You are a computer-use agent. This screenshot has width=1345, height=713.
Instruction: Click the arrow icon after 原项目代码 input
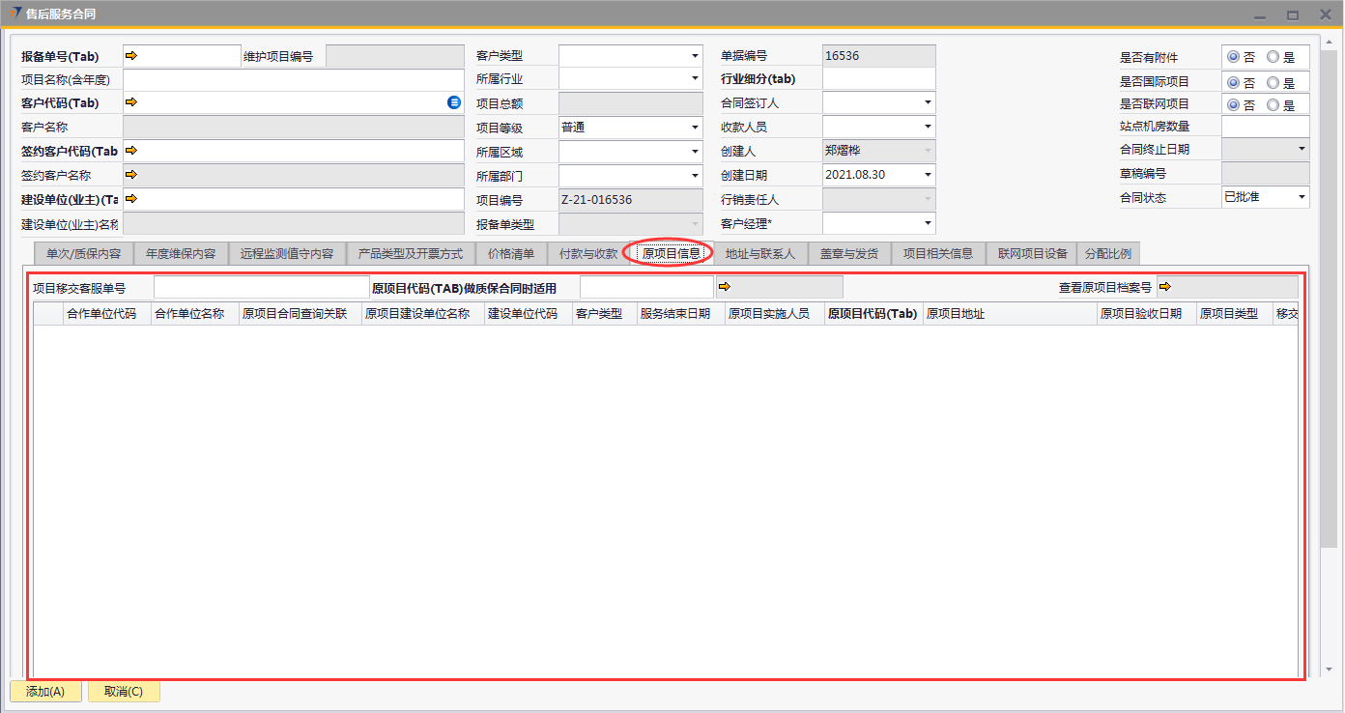pyautogui.click(x=724, y=287)
